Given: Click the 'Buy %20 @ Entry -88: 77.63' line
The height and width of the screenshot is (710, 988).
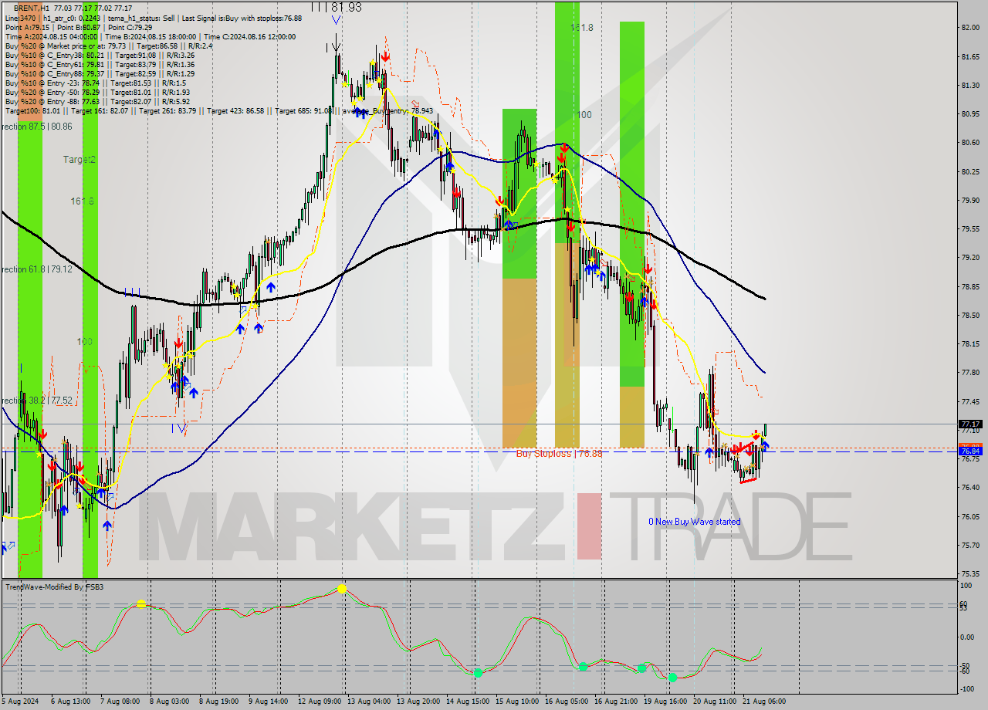Looking at the screenshot, I should pos(98,101).
